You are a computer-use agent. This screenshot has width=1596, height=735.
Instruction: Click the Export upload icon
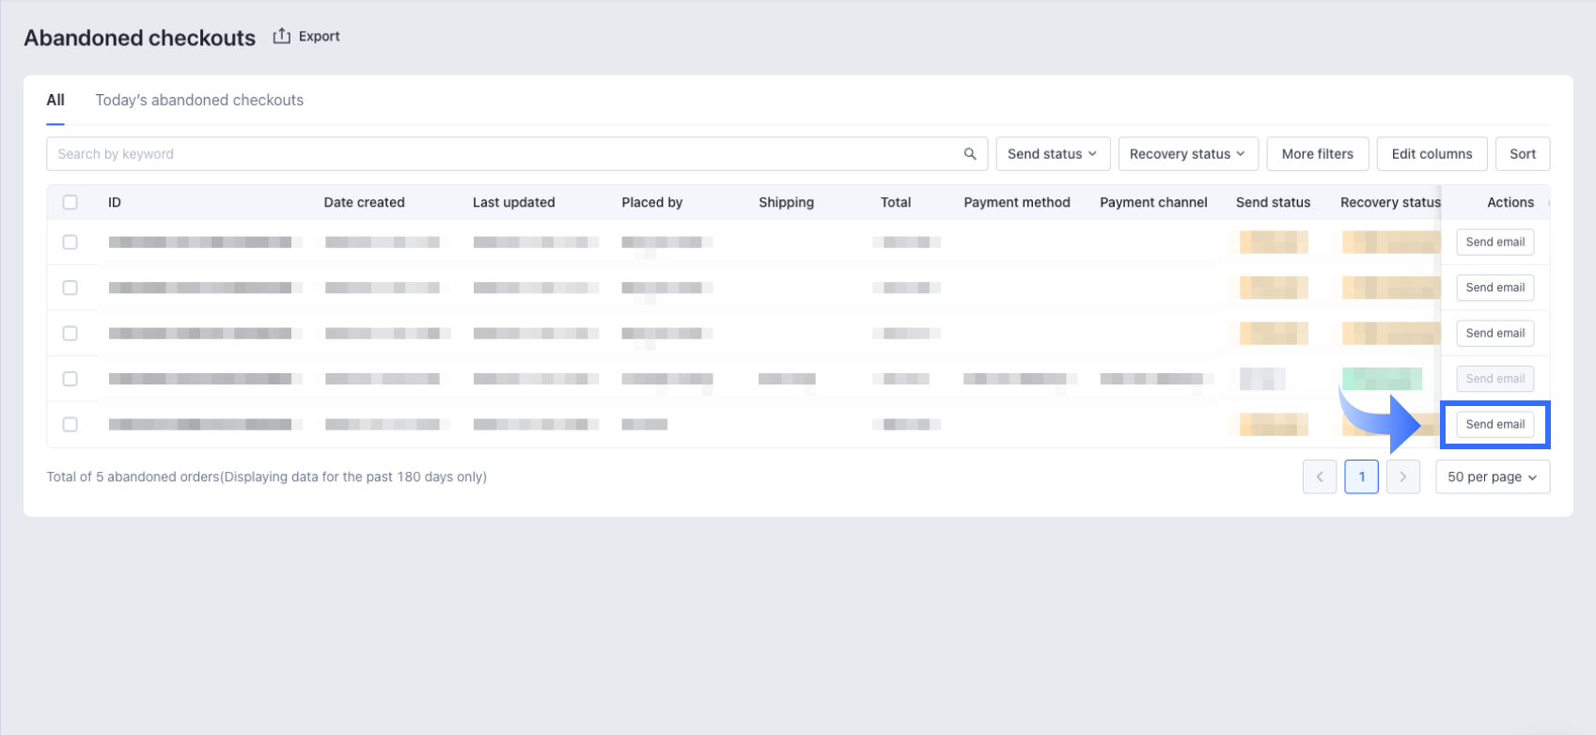(281, 37)
